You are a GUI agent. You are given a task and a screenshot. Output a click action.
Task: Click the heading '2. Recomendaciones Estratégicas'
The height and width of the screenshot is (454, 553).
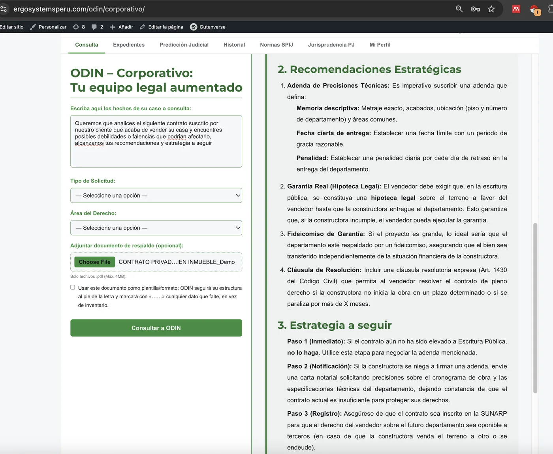[369, 69]
